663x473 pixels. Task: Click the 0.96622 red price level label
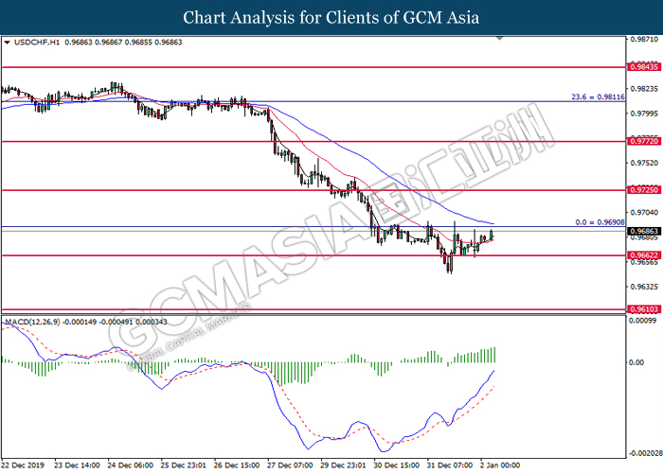[x=644, y=255]
